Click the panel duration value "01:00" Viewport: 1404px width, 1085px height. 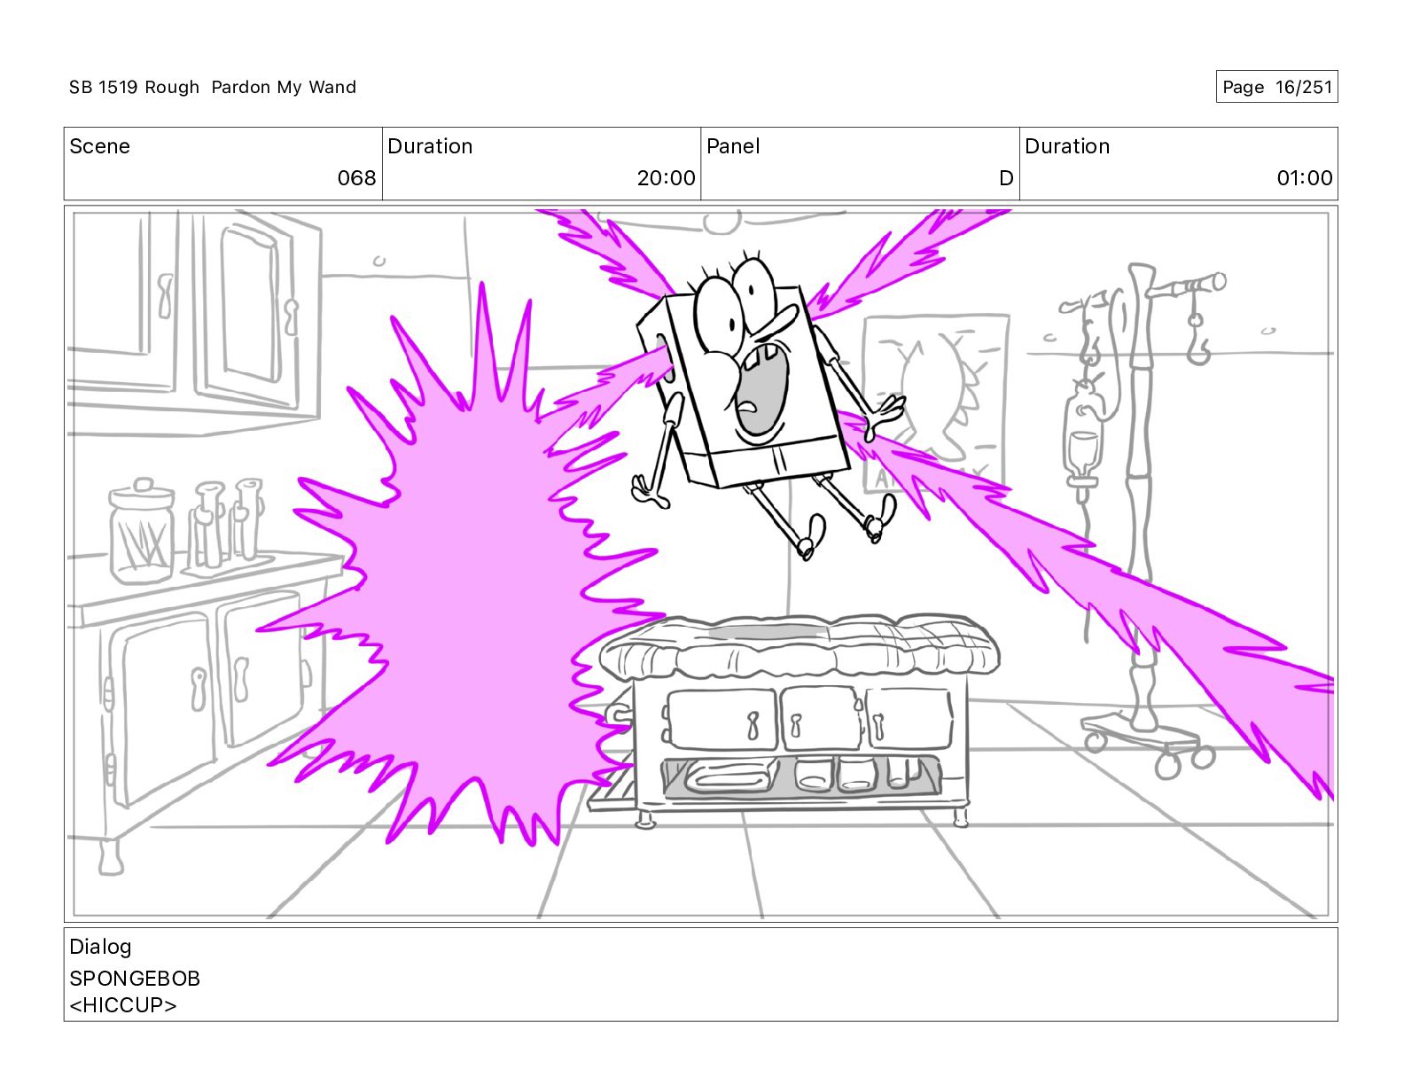(1304, 178)
